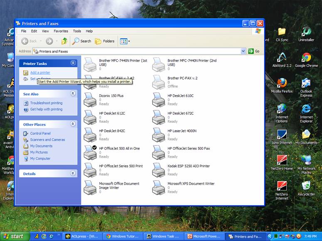Open the Back history dropdown arrow
322x241 pixels.
pyautogui.click(x=41, y=41)
